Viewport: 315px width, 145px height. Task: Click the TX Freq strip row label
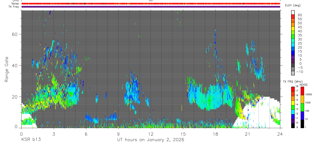click(13, 7)
